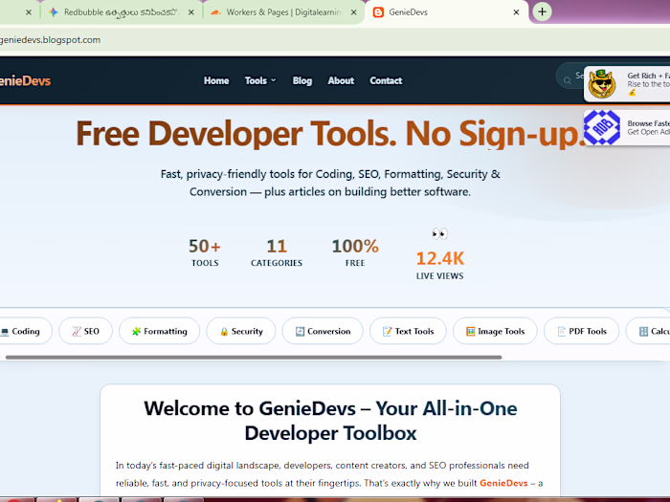Select the PDF Tools category pill
Image resolution: width=670 pixels, height=502 pixels.
(582, 331)
